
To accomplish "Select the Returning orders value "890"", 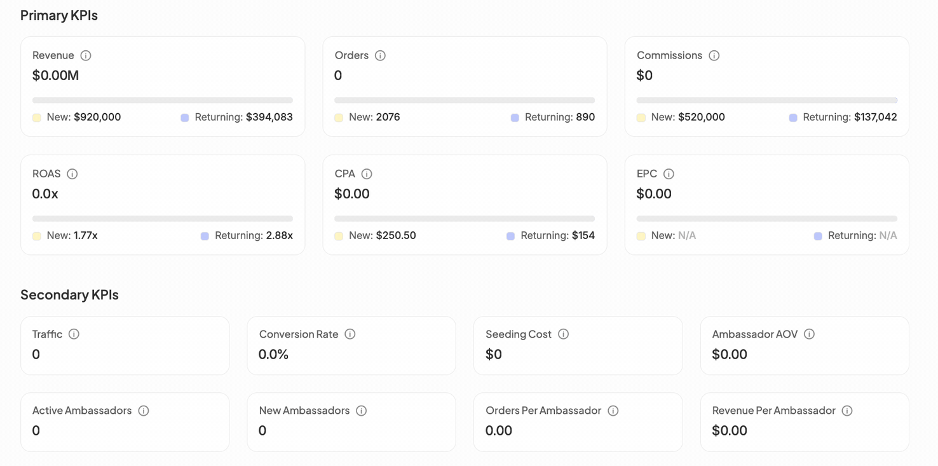I will pos(585,117).
